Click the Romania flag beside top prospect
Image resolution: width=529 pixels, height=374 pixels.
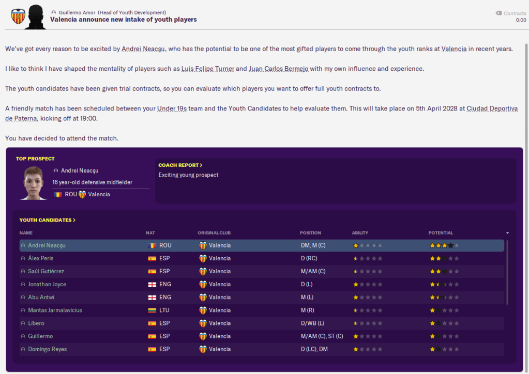tap(57, 194)
